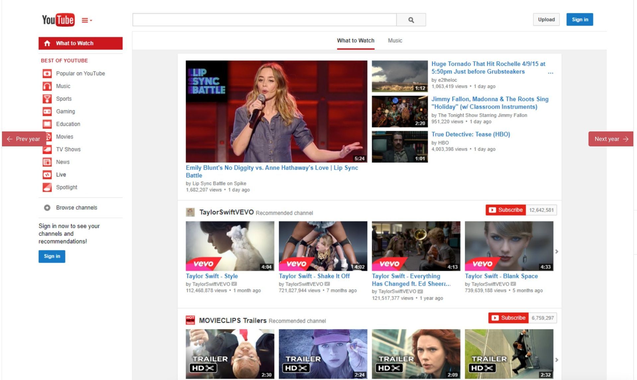Viewport: 637px width, 380px height.
Task: Select the Gaming controller icon
Action: click(47, 112)
